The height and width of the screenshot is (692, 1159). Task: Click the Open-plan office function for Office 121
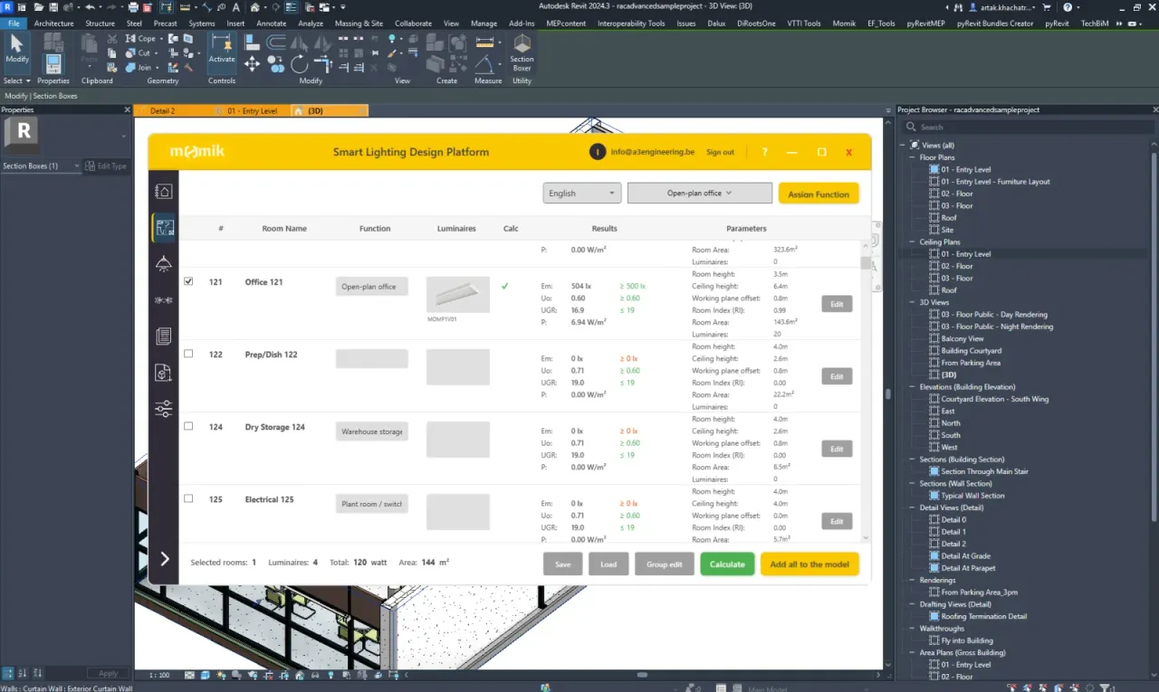click(x=372, y=287)
